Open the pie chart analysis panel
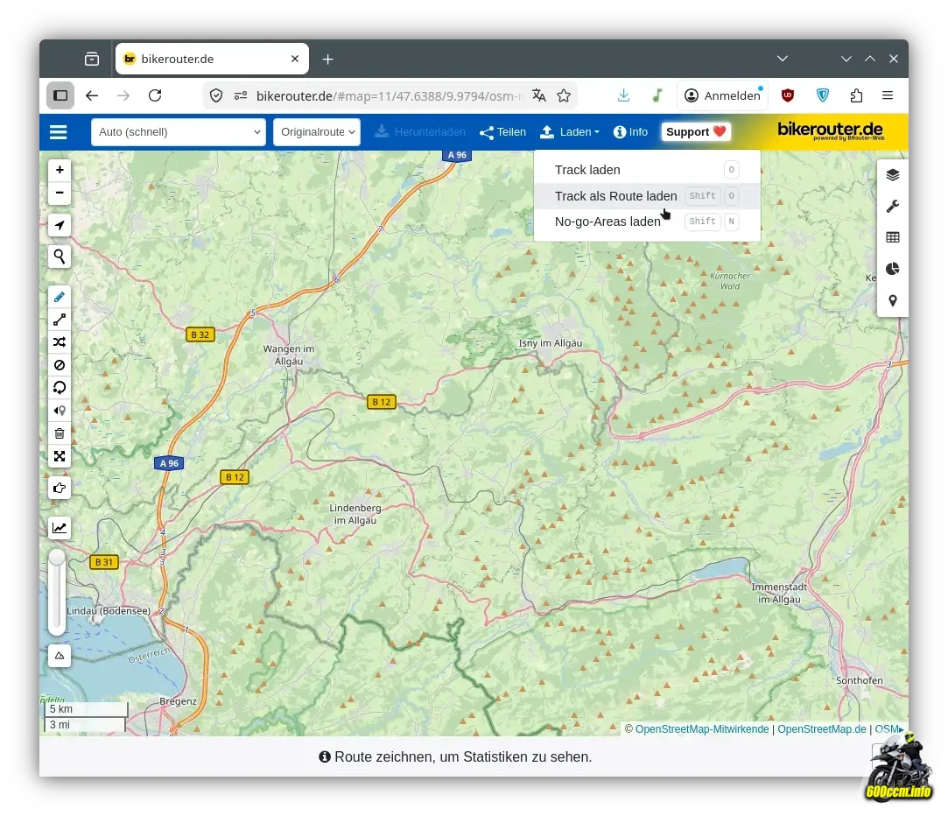 pyautogui.click(x=892, y=269)
